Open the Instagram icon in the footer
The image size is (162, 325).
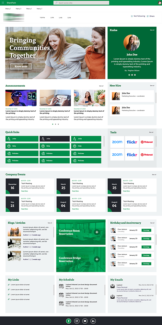coord(77,321)
